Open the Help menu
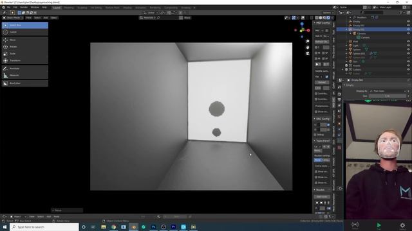 tap(44, 7)
